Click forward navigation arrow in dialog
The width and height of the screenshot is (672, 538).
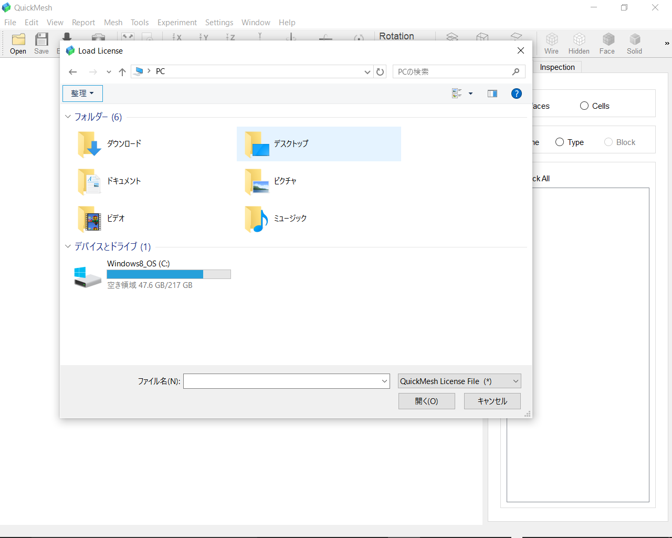(x=93, y=72)
